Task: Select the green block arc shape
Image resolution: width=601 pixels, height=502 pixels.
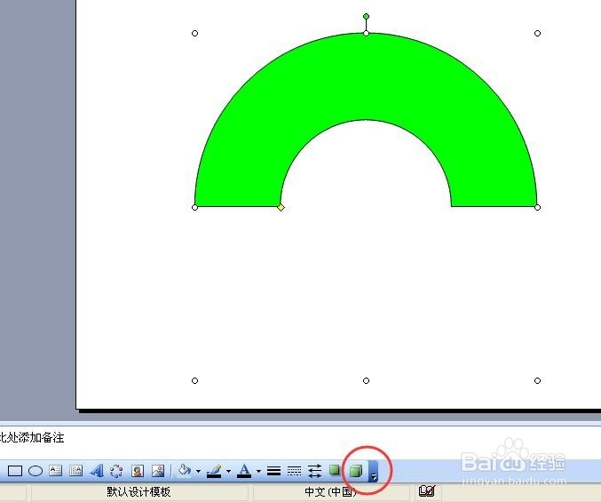Action: pyautogui.click(x=366, y=76)
